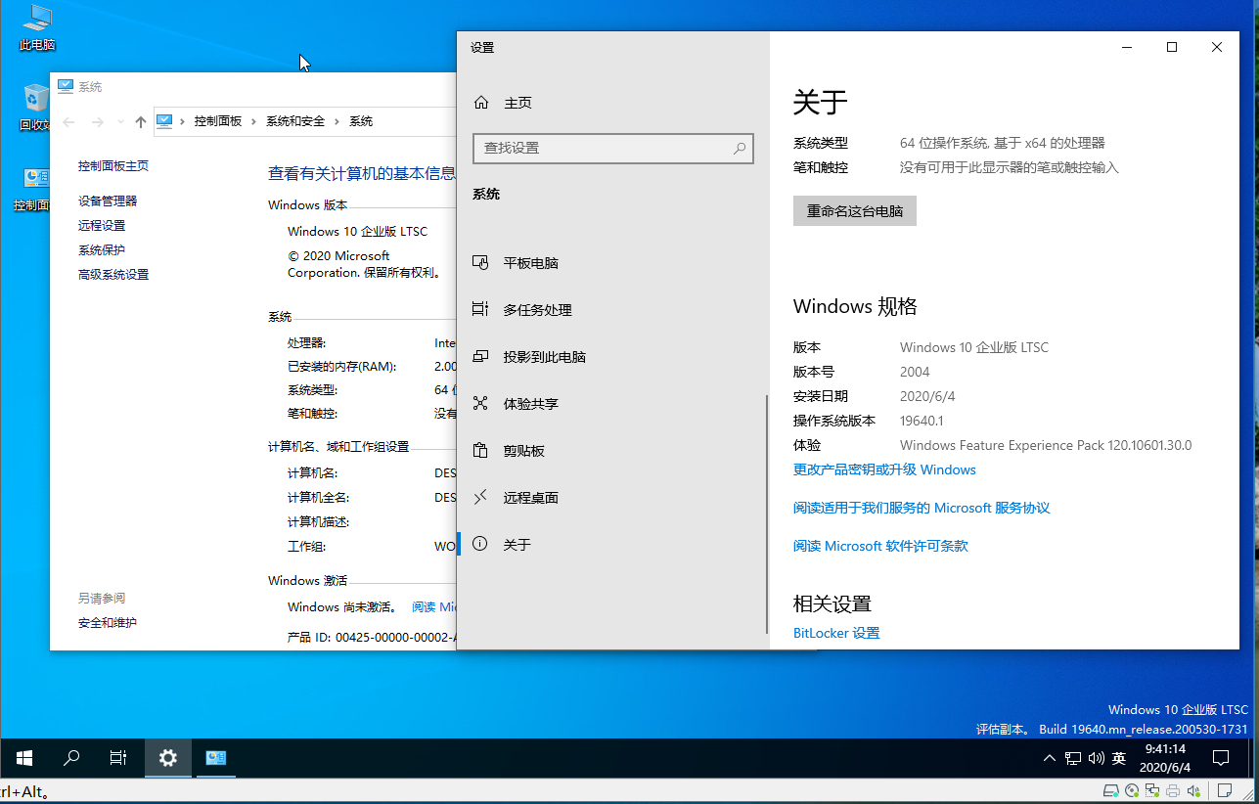This screenshot has height=804, width=1259.
Task: Open 阅读适用于我们服务的 Microsoft 服务协议 link
Action: 922,508
